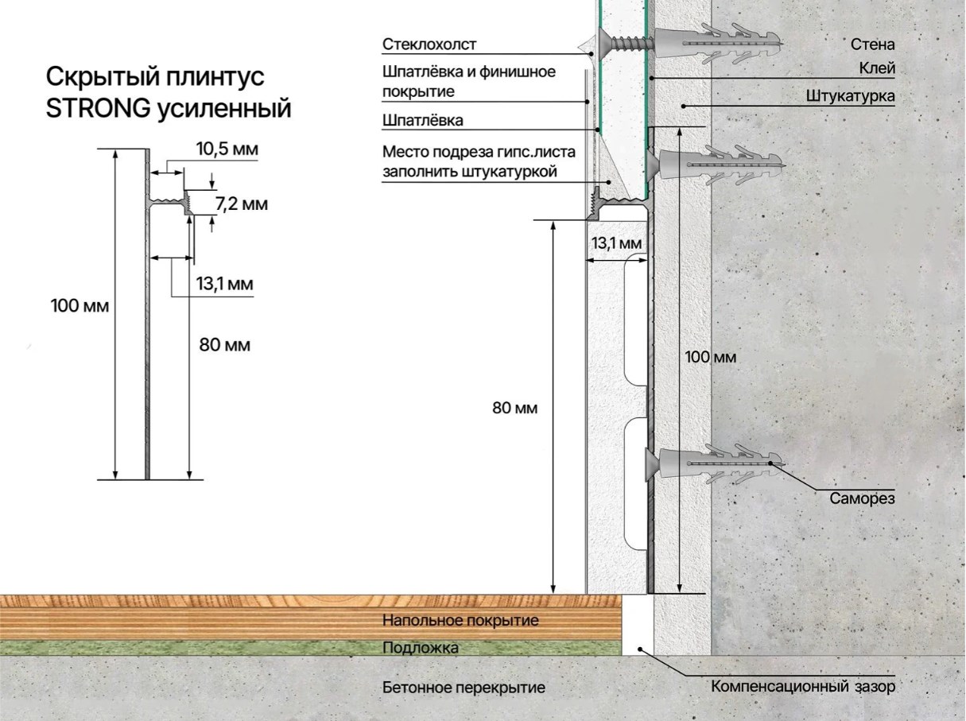Click the "Напольное покрытие" layer text

coord(461,620)
